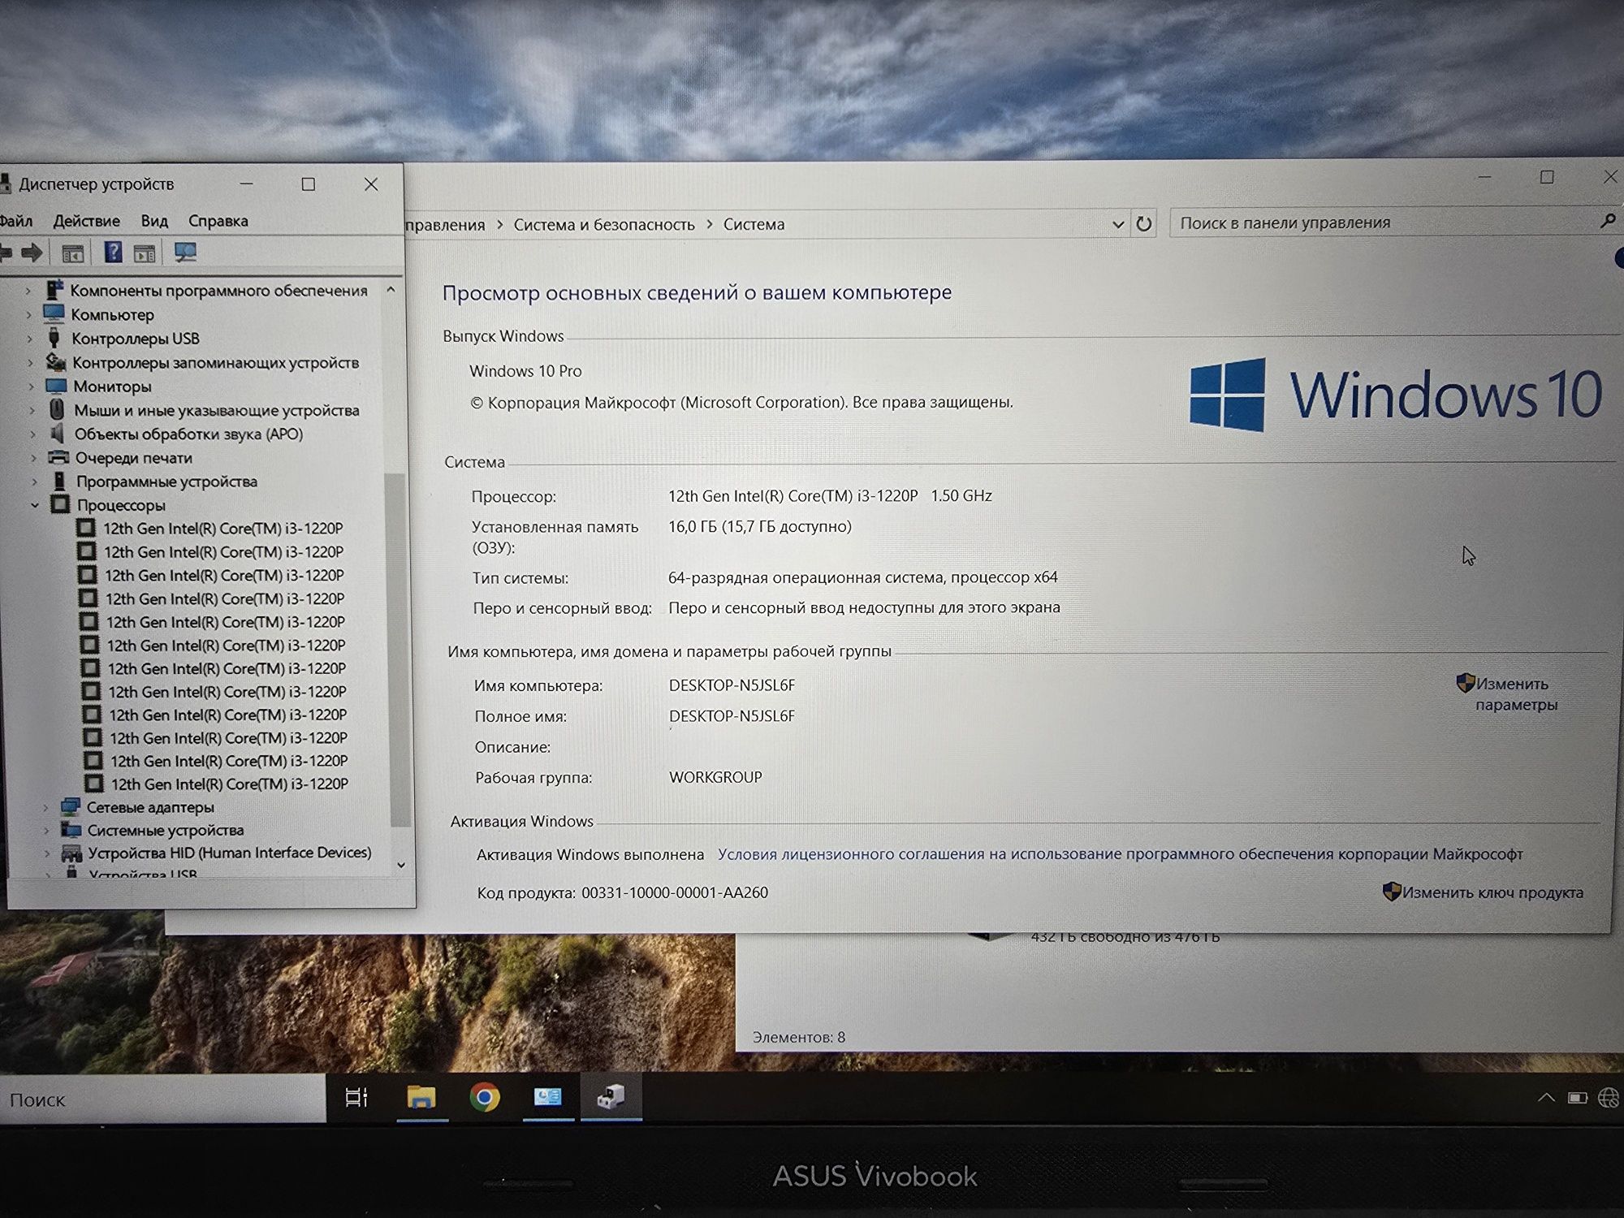Expand Мыши и иные указывающие устройства

pos(32,410)
